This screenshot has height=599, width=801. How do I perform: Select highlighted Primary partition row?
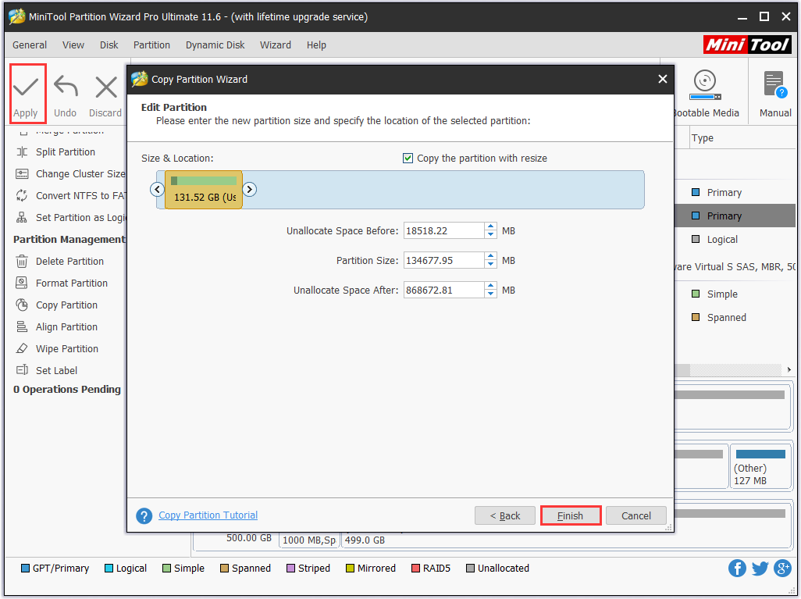pyautogui.click(x=735, y=216)
